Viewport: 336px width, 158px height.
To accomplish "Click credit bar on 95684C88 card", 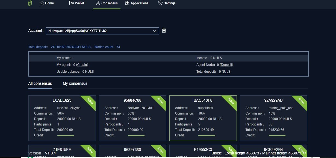I will [x=136, y=135].
